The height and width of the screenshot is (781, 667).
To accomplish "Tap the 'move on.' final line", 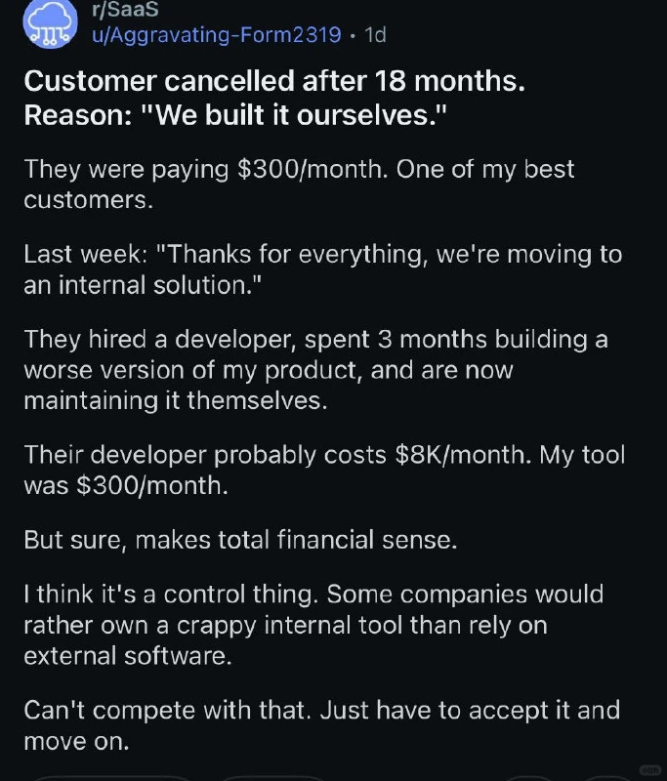I will [x=76, y=741].
